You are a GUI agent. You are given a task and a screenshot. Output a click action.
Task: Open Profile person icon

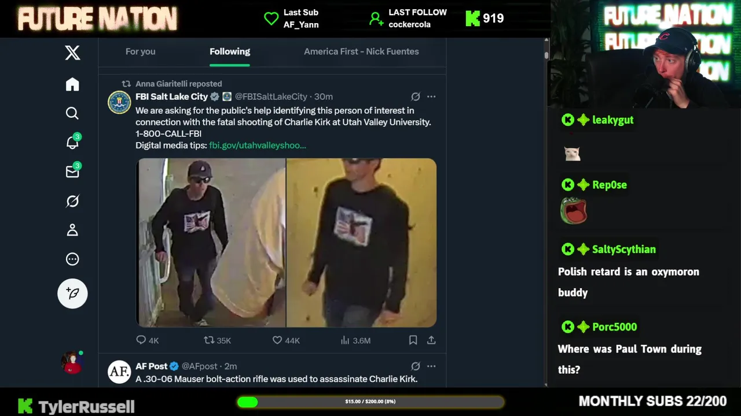pyautogui.click(x=72, y=230)
